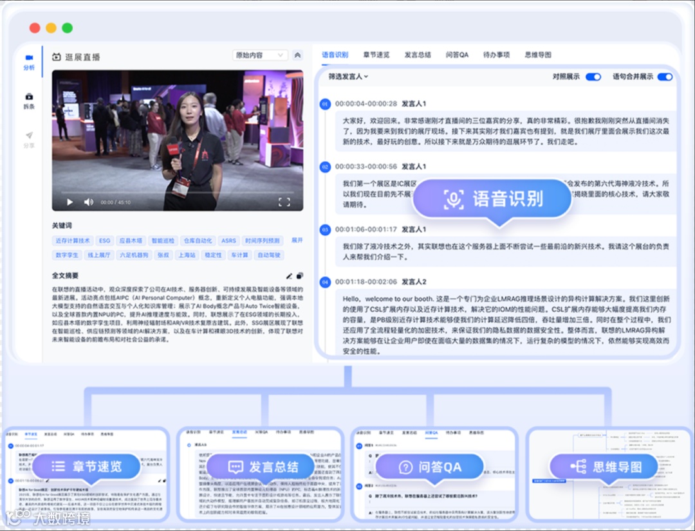Select the 智能巡检 keyword tag
Screen dimensions: 695x531
[163, 241]
